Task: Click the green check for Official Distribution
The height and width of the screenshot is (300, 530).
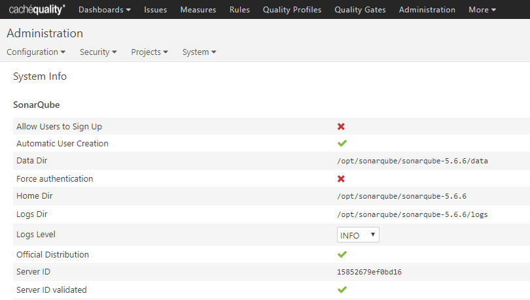Action: pos(342,254)
